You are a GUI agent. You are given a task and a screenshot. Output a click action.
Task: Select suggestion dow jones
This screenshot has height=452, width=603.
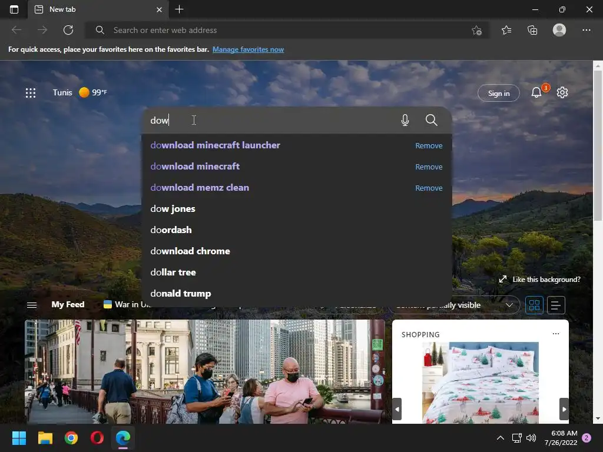point(173,209)
